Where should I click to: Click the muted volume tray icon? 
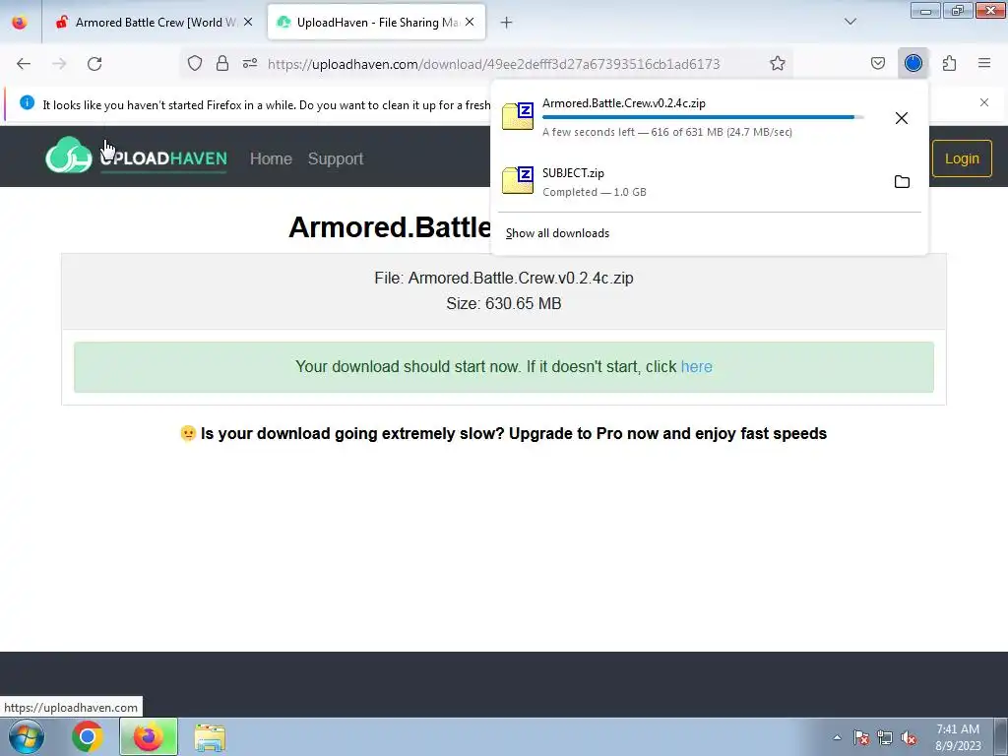(x=909, y=737)
